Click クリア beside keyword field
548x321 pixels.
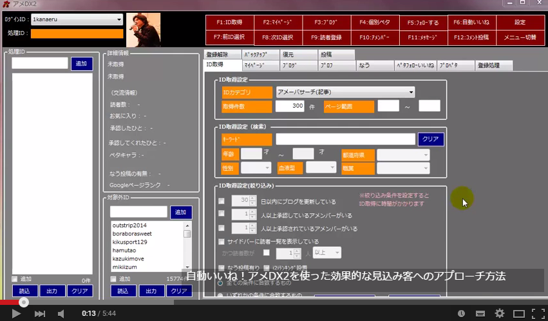[431, 139]
